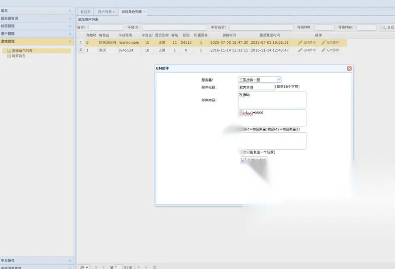The image size is (395, 269).
Task: Click the GM命令 pencil icon for c945124
Action: click(300, 50)
